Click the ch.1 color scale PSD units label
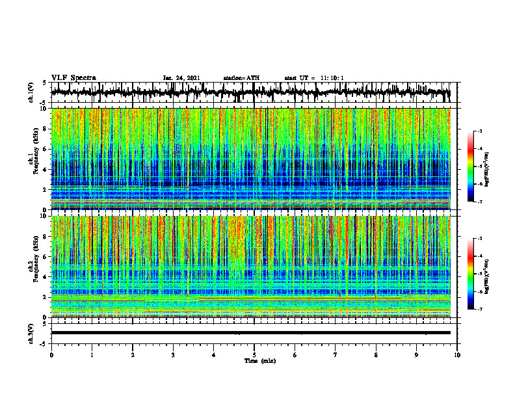Image resolution: width=515 pixels, height=398 pixels. tap(486, 169)
